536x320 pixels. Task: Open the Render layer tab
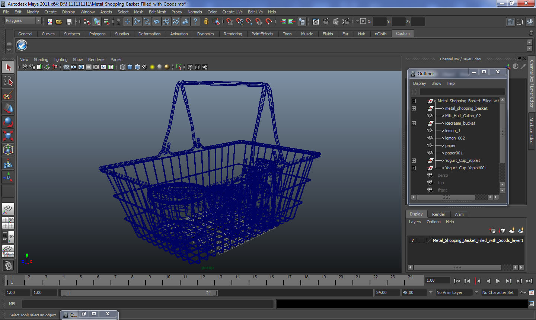(x=438, y=214)
